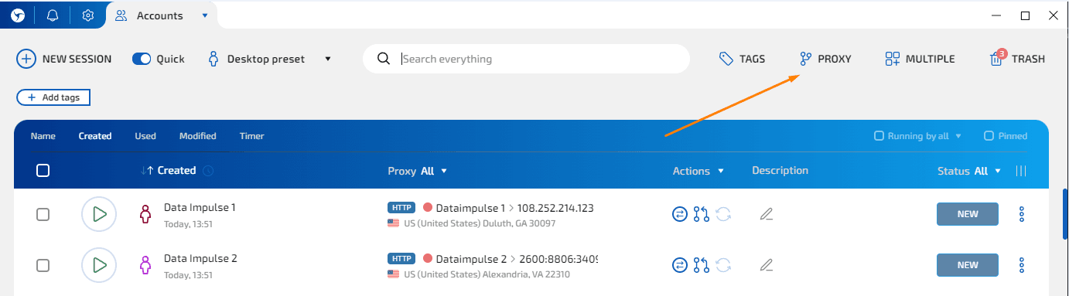Open MULTIPLE selection mode

click(920, 59)
